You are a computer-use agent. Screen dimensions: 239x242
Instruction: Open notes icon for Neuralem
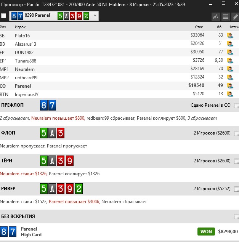coord(230,69)
